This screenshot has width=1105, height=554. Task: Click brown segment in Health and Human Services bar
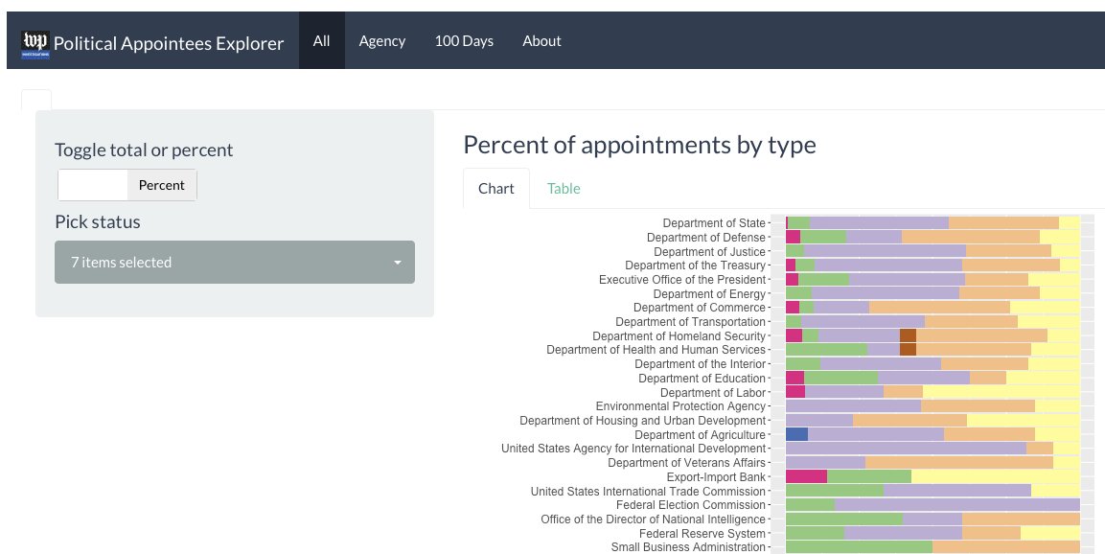coord(908,350)
